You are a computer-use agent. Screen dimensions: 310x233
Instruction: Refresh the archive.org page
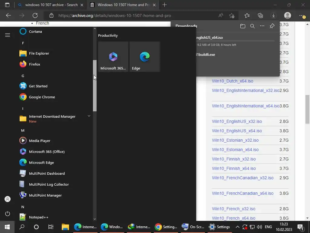35,15
